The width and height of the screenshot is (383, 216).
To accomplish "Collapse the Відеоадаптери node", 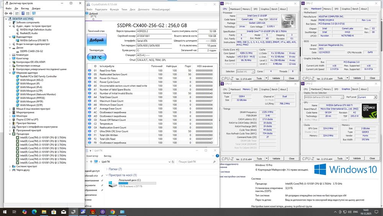I will pyautogui.click(x=10, y=37).
